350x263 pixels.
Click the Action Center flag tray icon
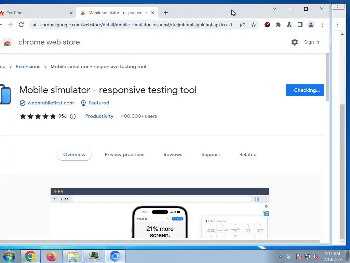tap(299, 257)
